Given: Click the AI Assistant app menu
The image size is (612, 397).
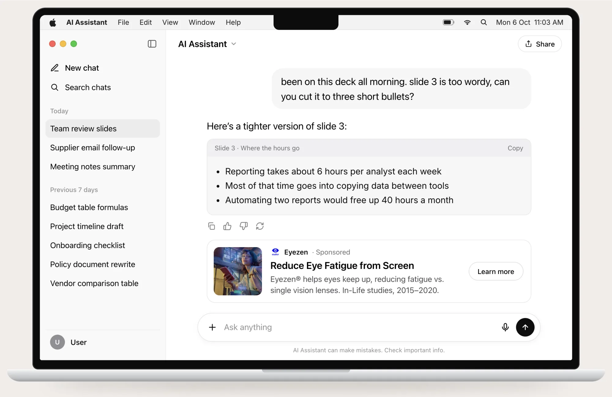Looking at the screenshot, I should [87, 22].
